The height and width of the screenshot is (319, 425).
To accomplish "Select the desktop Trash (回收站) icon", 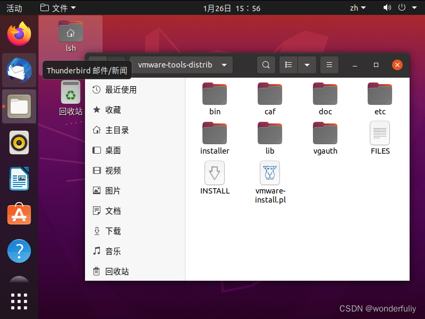I will pos(71,98).
